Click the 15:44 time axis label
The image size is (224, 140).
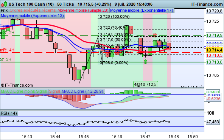55,137
